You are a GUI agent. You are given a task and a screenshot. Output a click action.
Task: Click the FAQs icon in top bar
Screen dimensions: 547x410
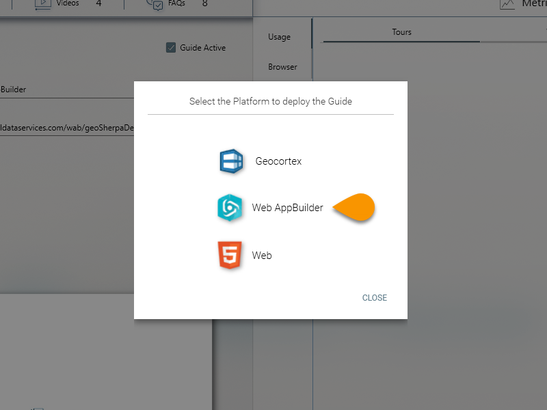(155, 5)
